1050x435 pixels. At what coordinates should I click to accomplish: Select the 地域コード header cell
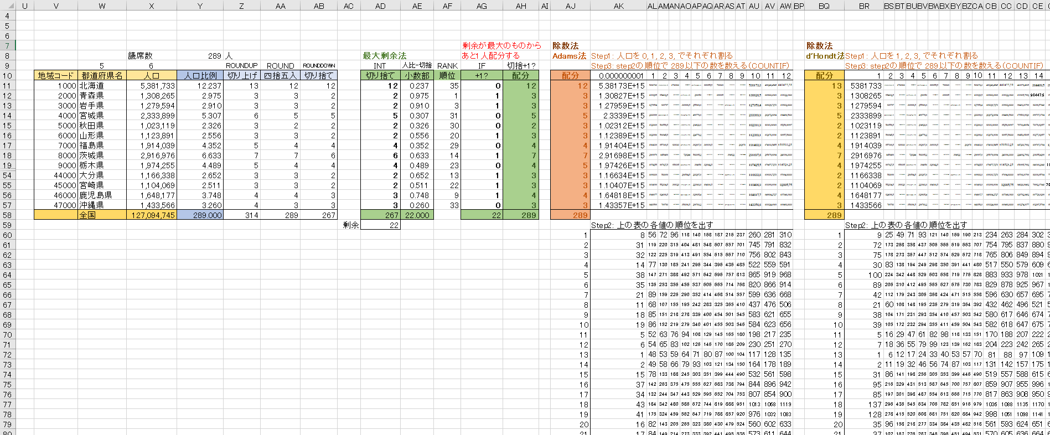pos(56,76)
